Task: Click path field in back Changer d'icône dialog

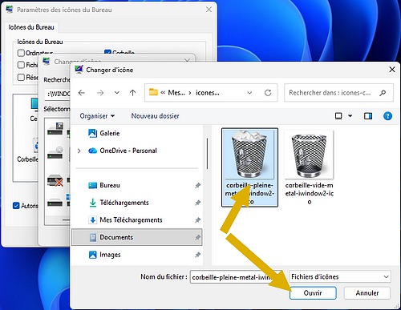Action: tap(57, 94)
